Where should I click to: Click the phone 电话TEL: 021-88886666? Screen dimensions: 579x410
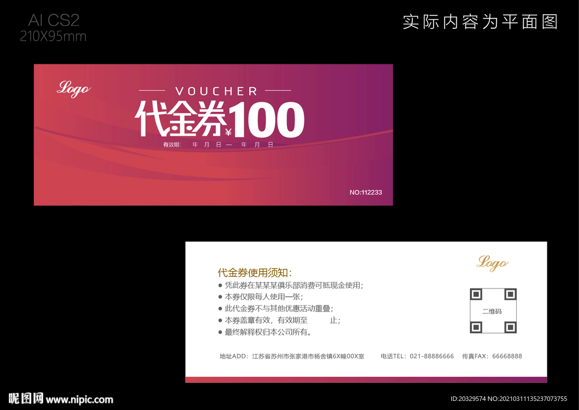coord(417,356)
